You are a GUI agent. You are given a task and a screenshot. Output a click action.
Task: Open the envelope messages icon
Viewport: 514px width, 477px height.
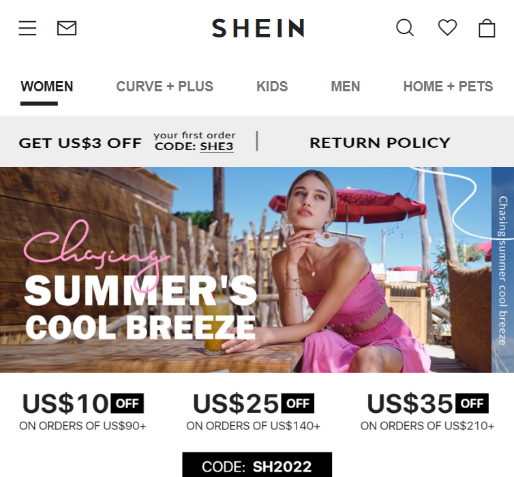(67, 28)
